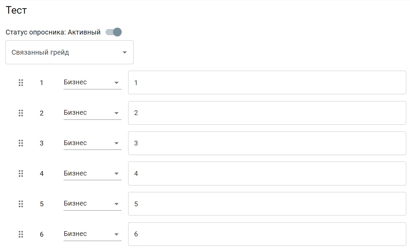Open Бизнес category dropdown in row 1

[x=92, y=82]
